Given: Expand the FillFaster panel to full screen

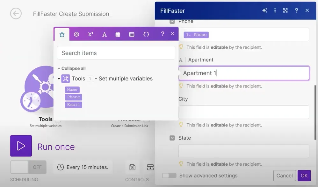Looking at the screenshot, I should coord(285,10).
